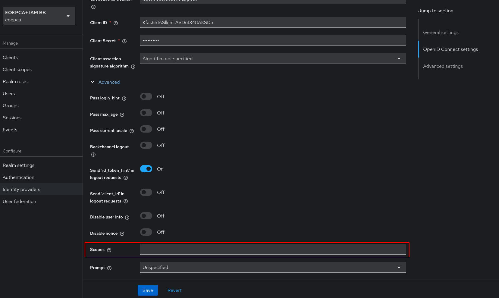Jump to Advanced settings section

point(443,66)
